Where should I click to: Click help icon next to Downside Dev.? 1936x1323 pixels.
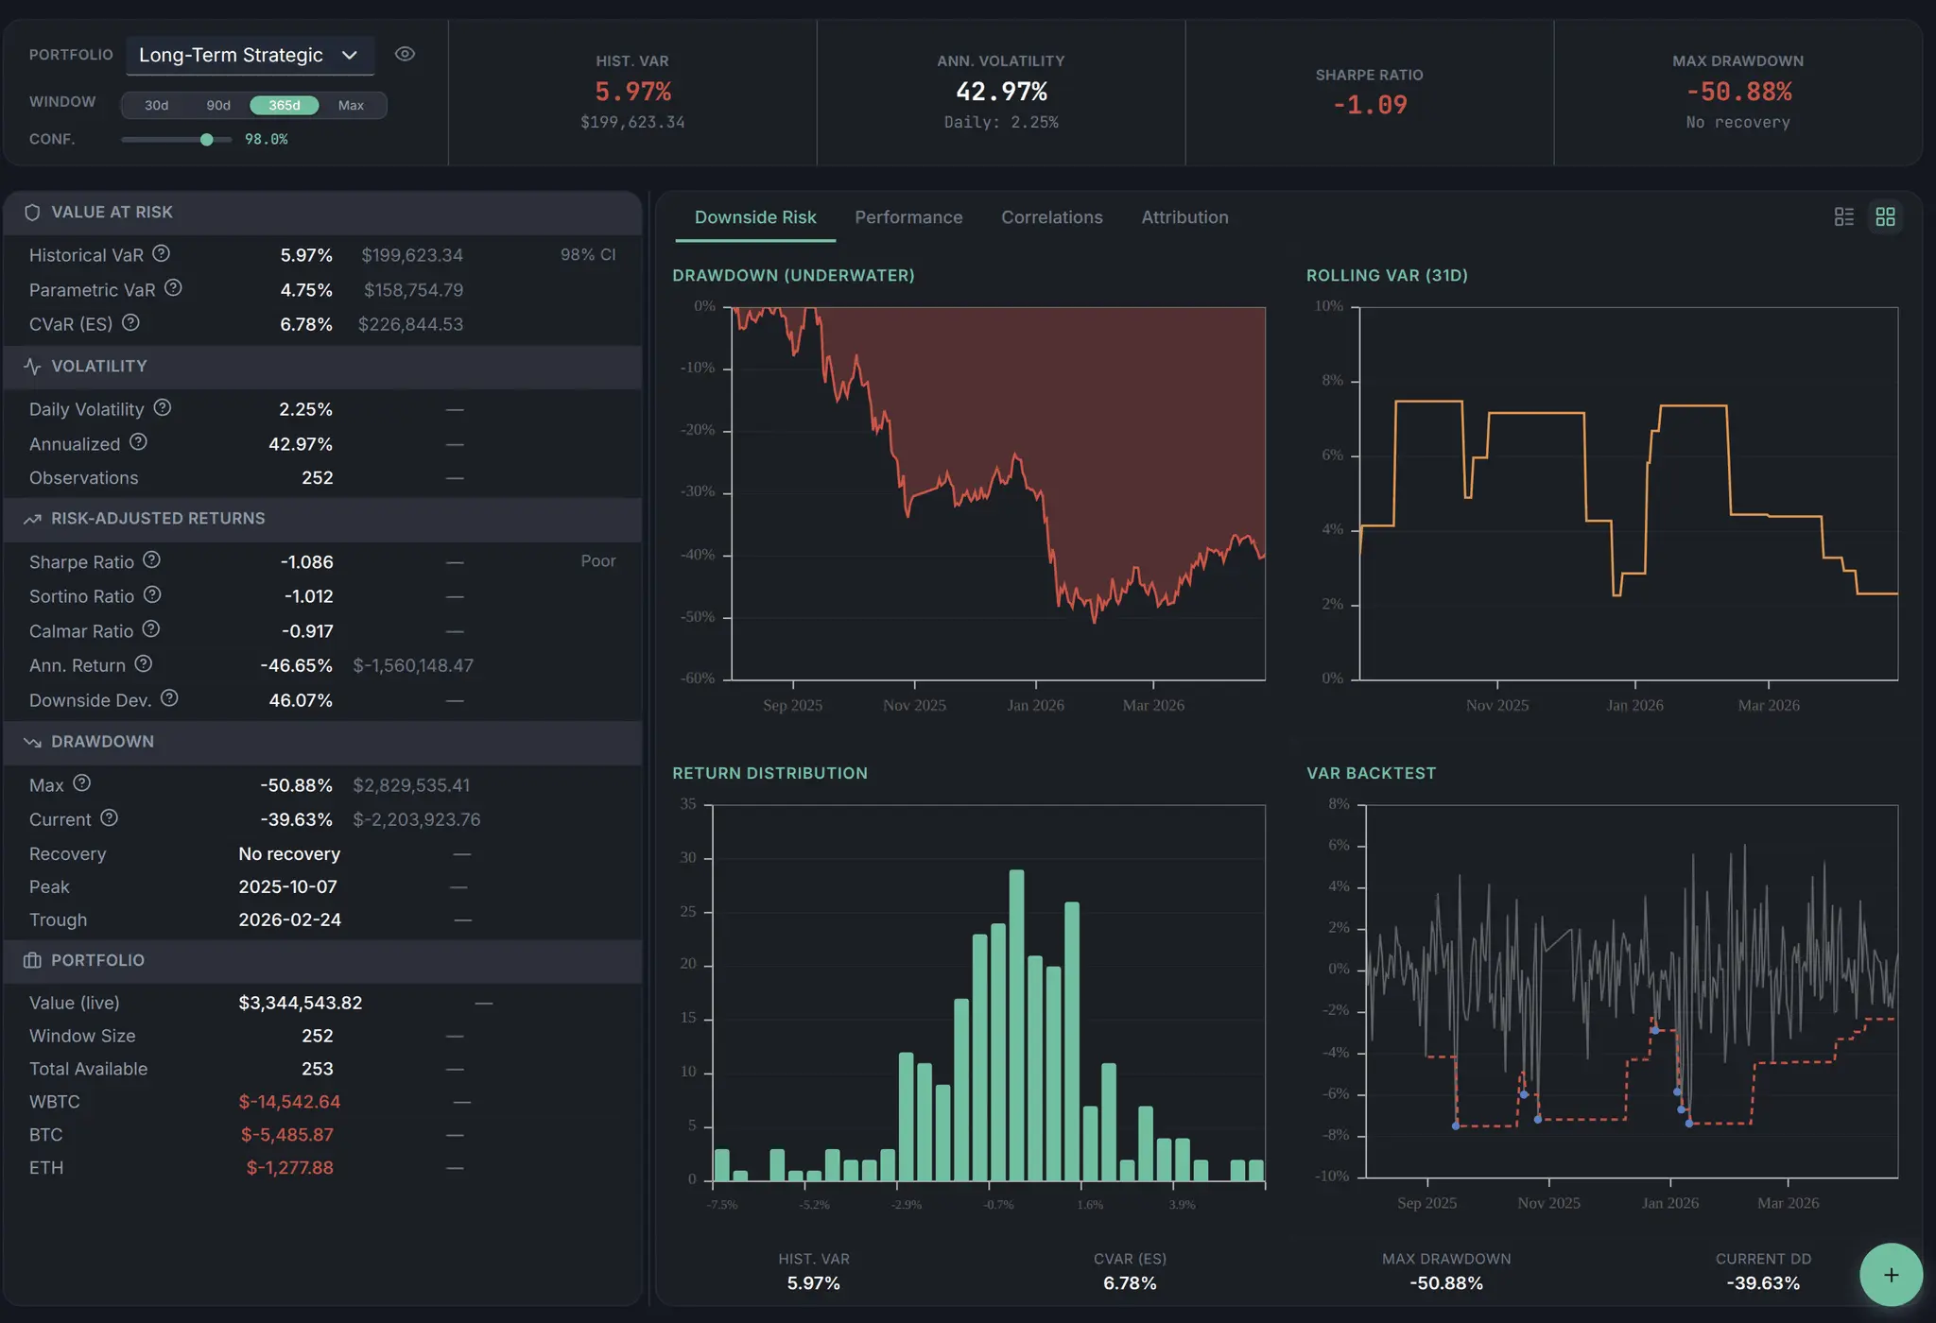point(169,698)
